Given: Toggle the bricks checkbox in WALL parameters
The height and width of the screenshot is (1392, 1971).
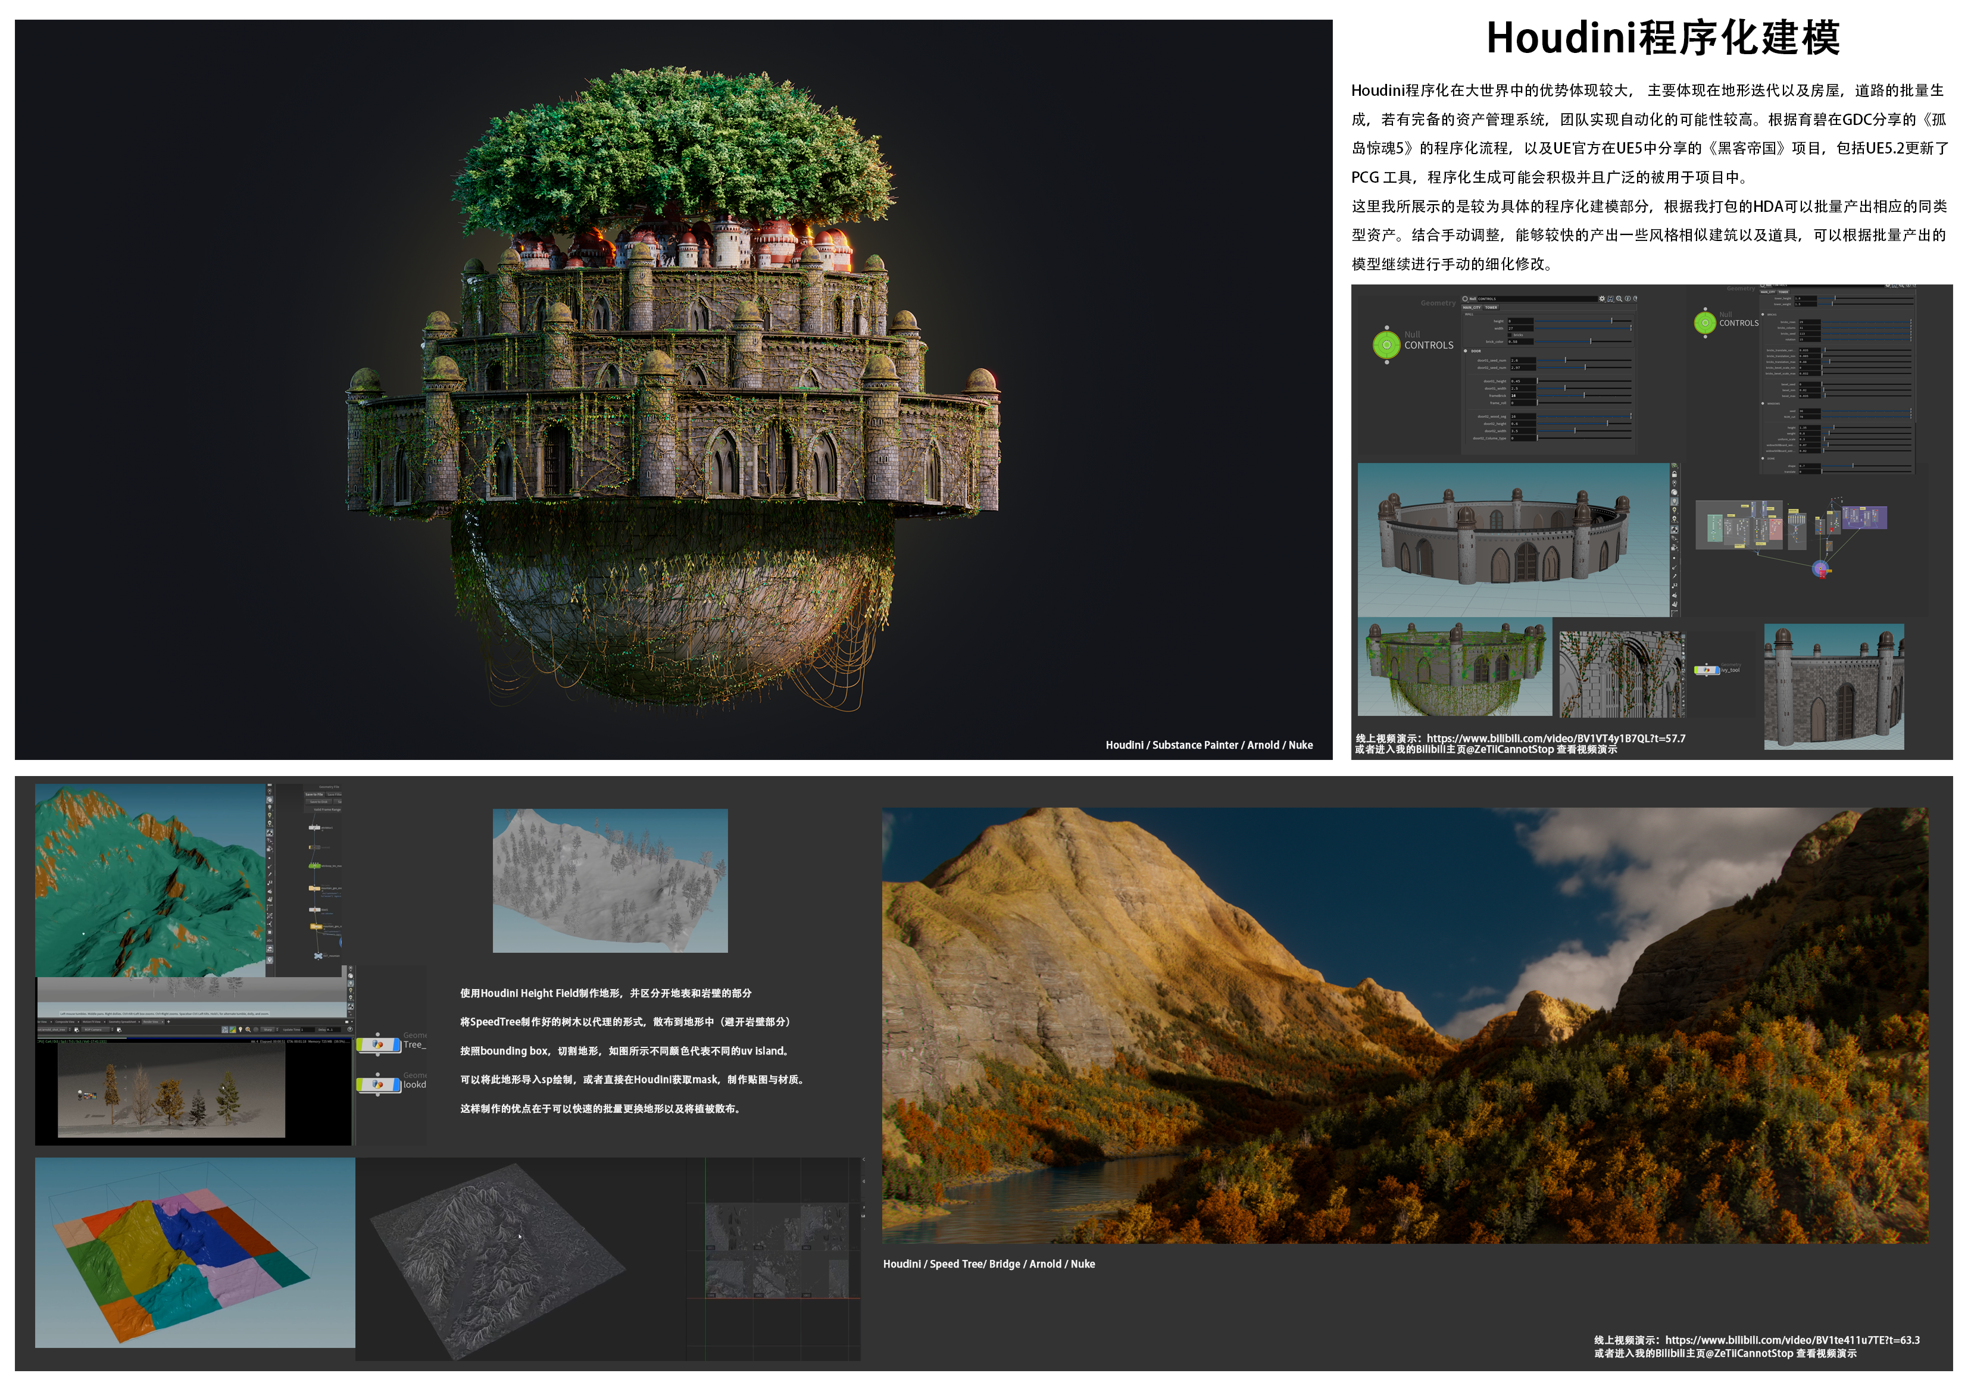Looking at the screenshot, I should pyautogui.click(x=1510, y=334).
